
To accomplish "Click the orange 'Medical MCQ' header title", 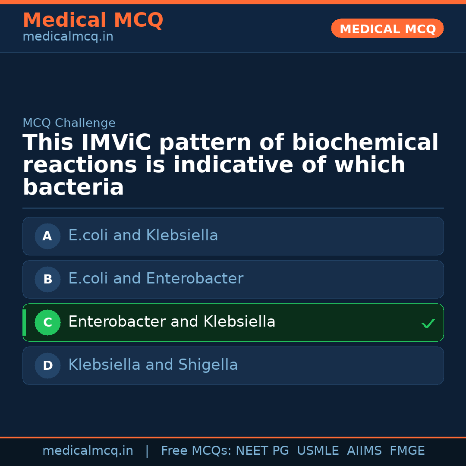I will [x=93, y=20].
